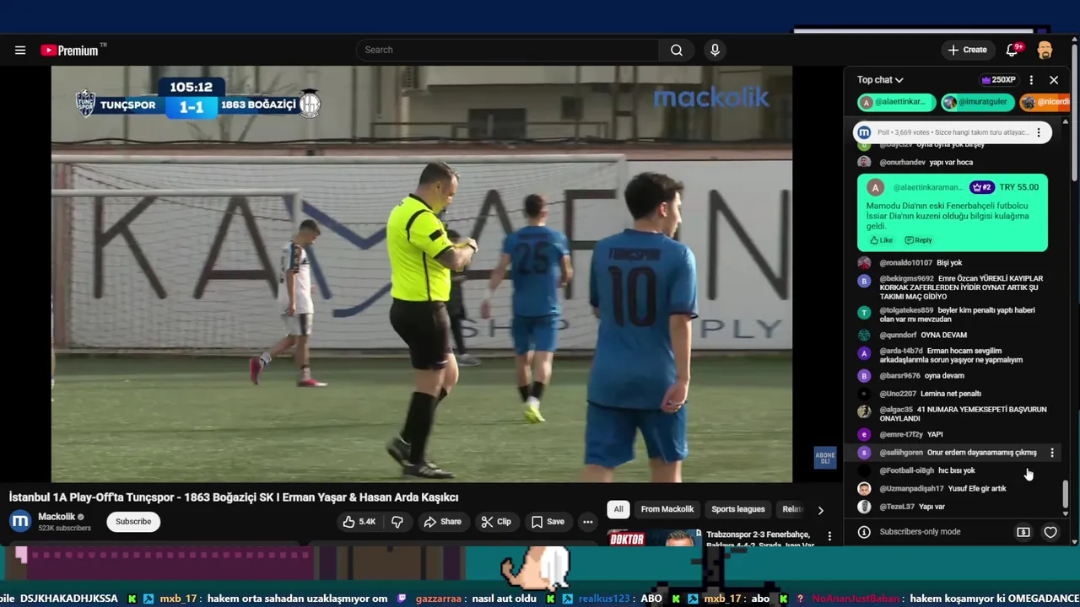Click the live chat scrollbar thumb
This screenshot has height=607, width=1080.
tap(1065, 492)
